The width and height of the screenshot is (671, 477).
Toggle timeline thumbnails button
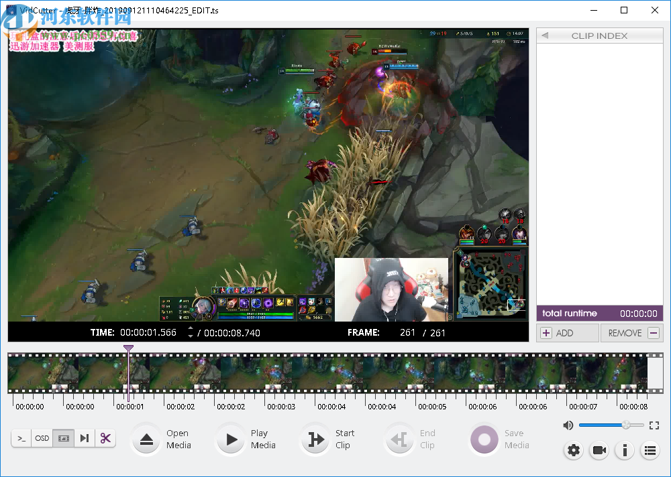63,438
